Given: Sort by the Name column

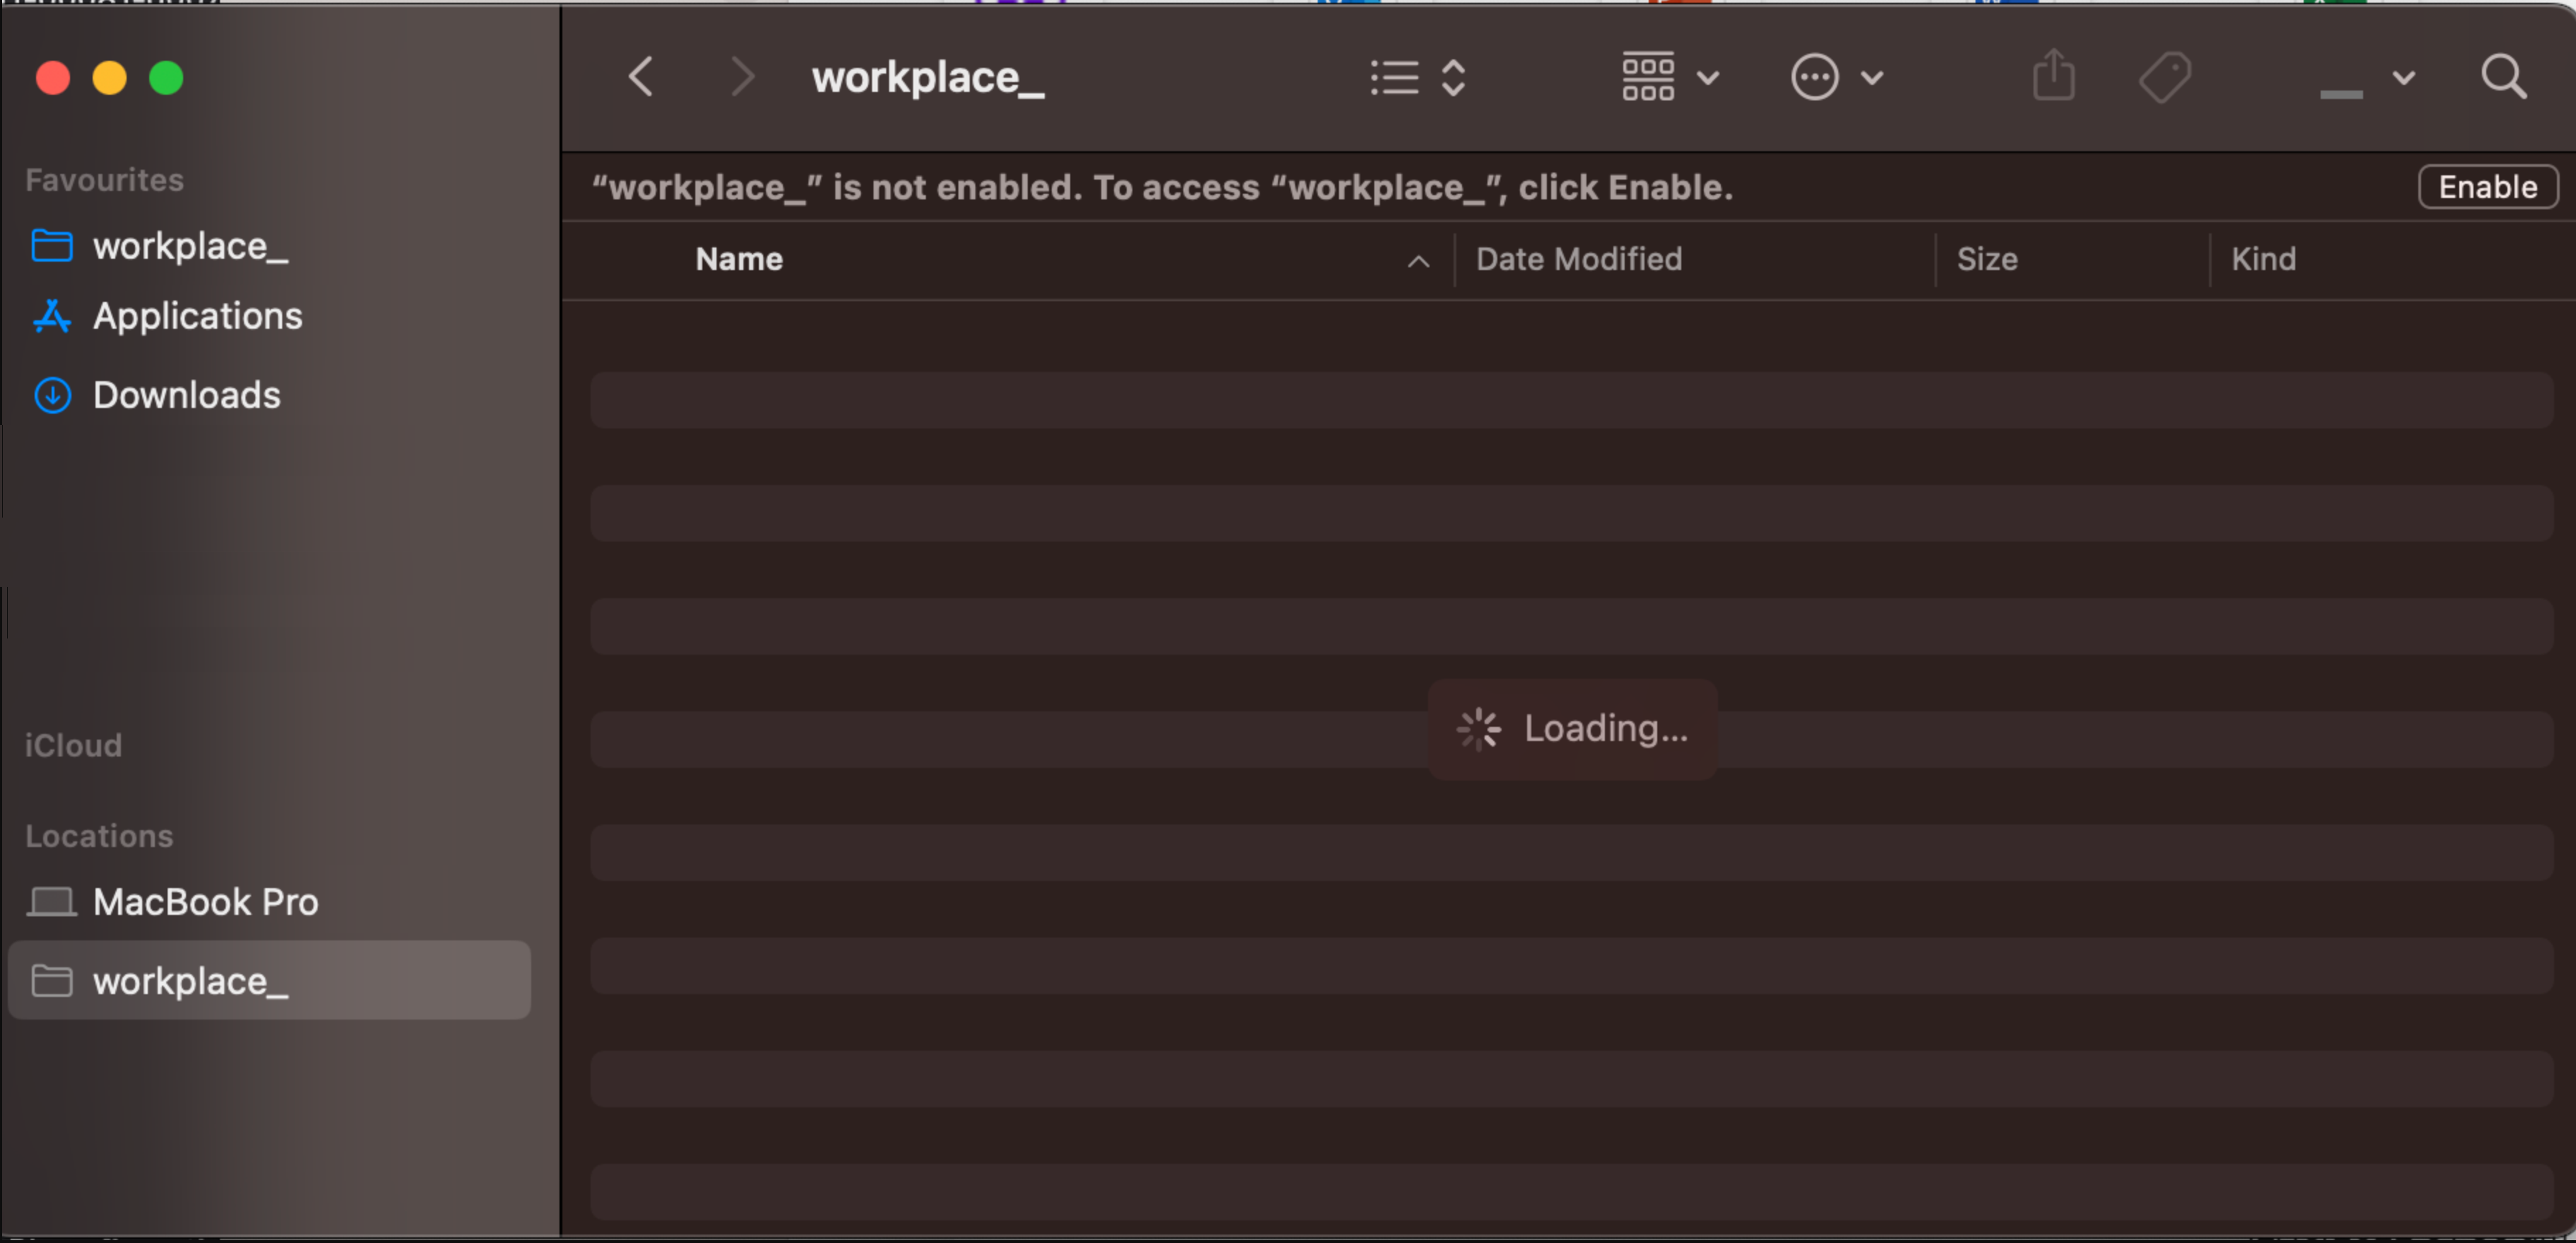Looking at the screenshot, I should pos(739,259).
